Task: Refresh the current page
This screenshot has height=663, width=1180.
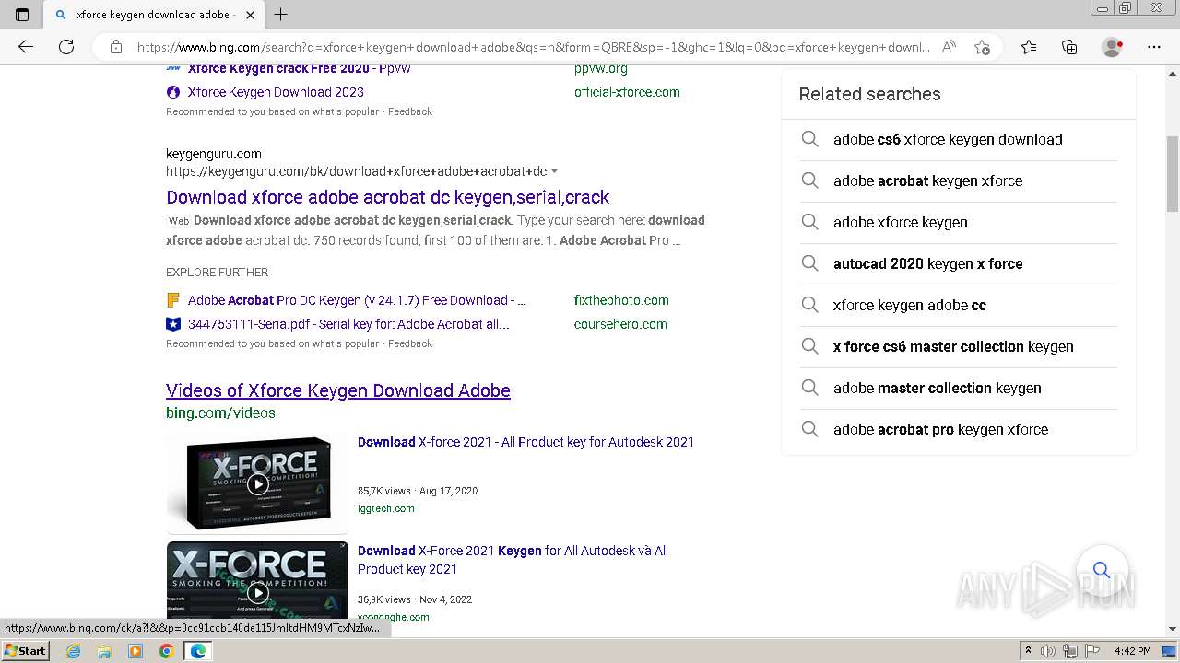Action: pyautogui.click(x=66, y=47)
